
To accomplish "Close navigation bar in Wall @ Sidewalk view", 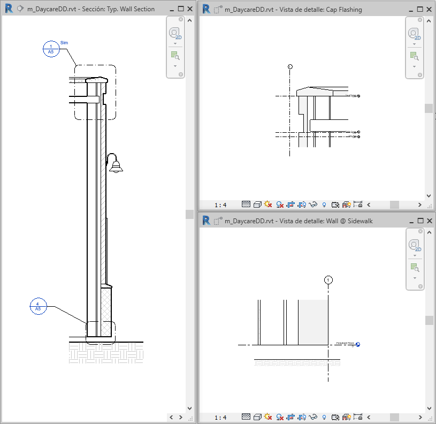I will [420, 231].
